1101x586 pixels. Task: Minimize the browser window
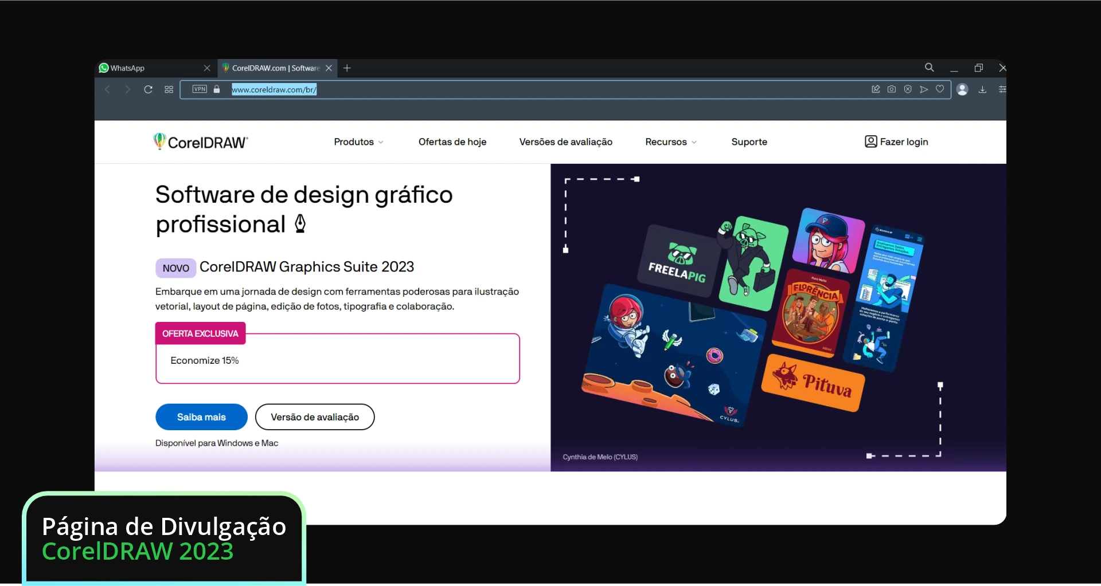pyautogui.click(x=954, y=68)
